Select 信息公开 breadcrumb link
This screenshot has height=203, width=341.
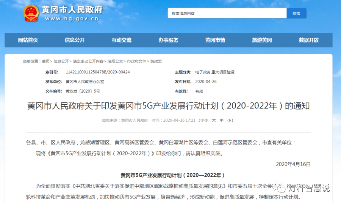pos(61,61)
